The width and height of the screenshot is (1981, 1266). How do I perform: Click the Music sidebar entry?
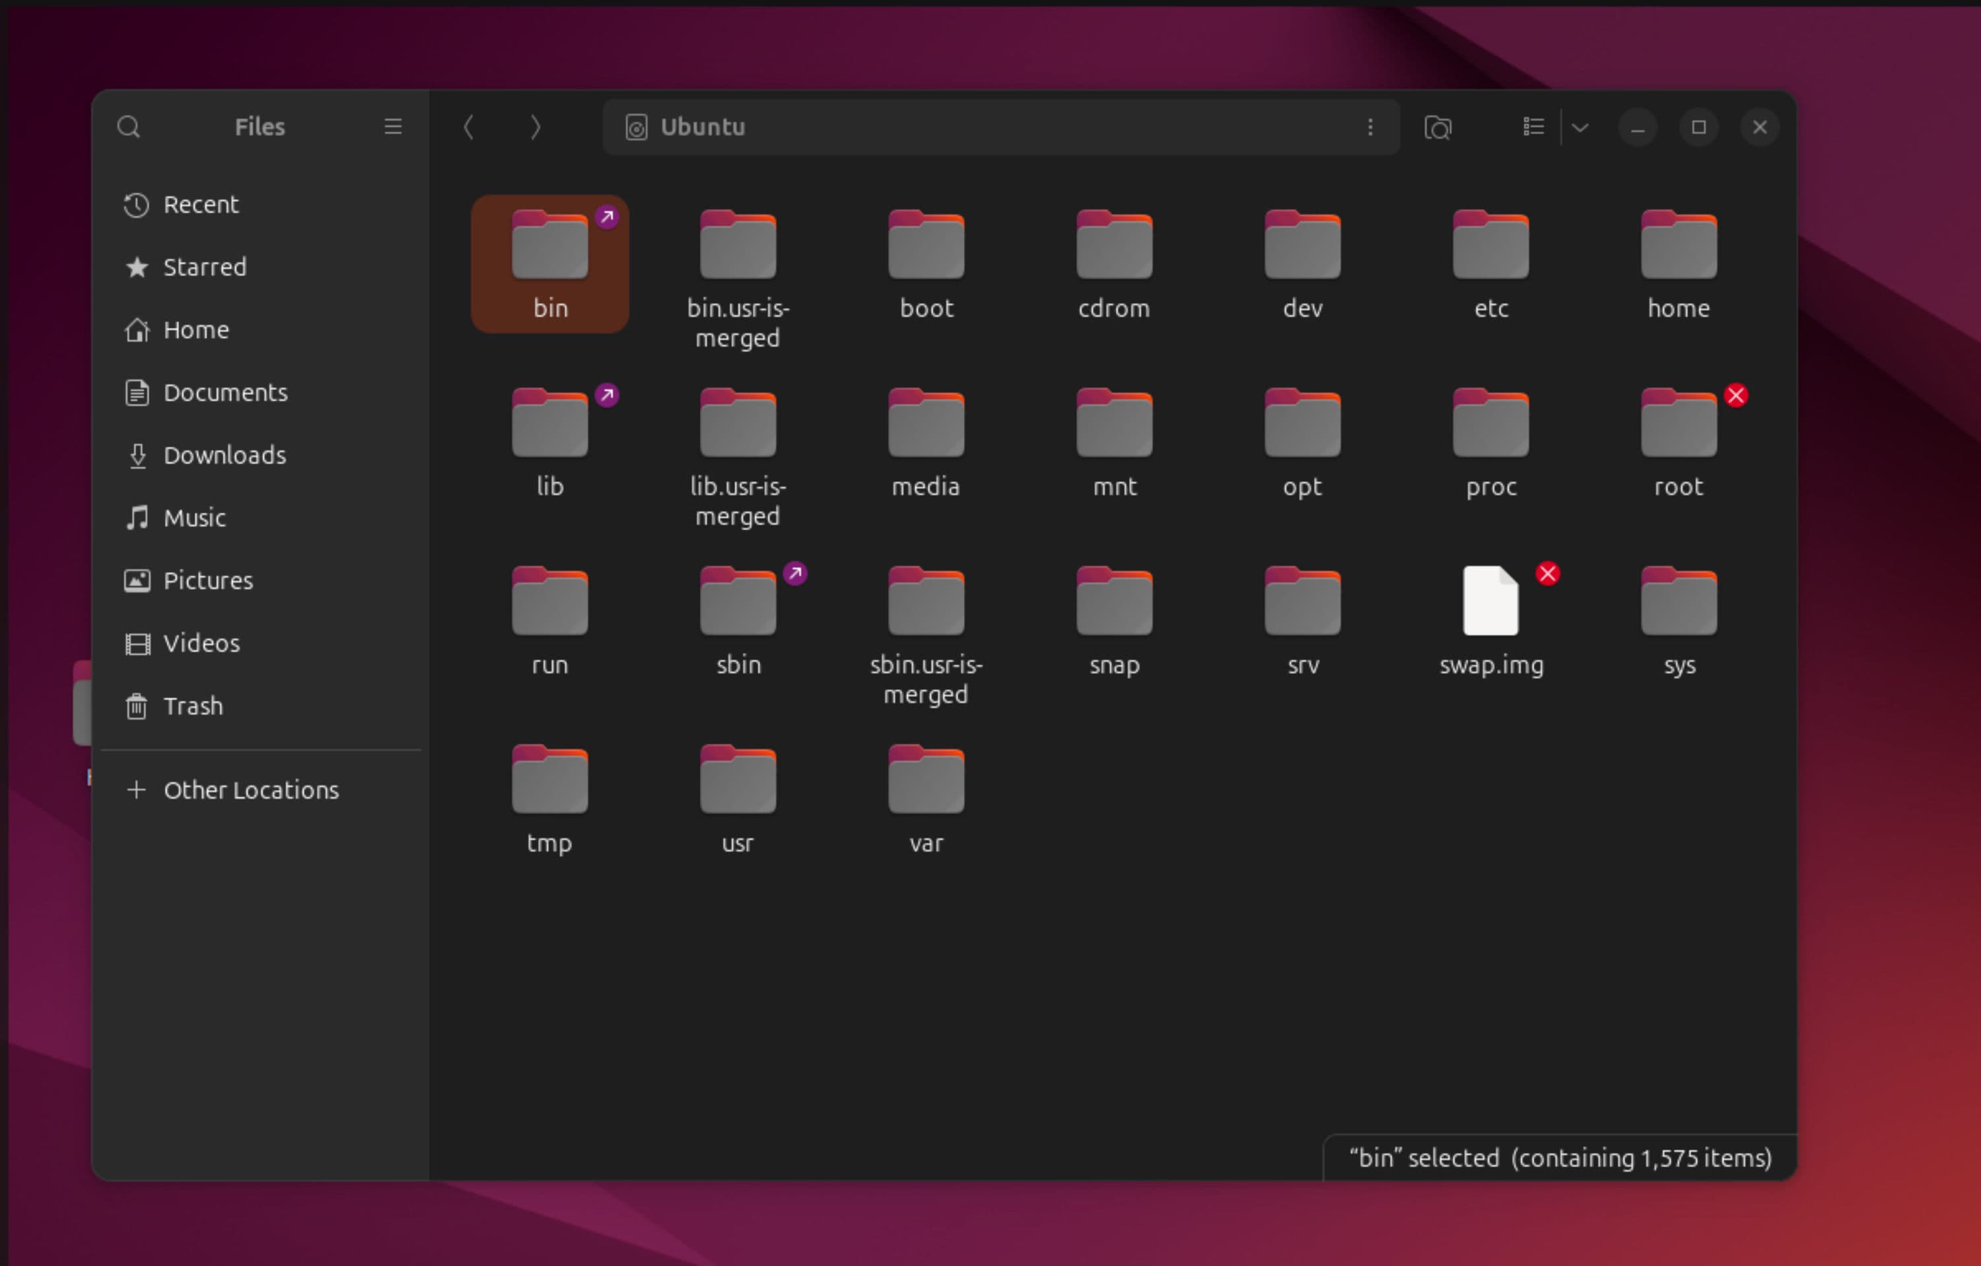(194, 518)
